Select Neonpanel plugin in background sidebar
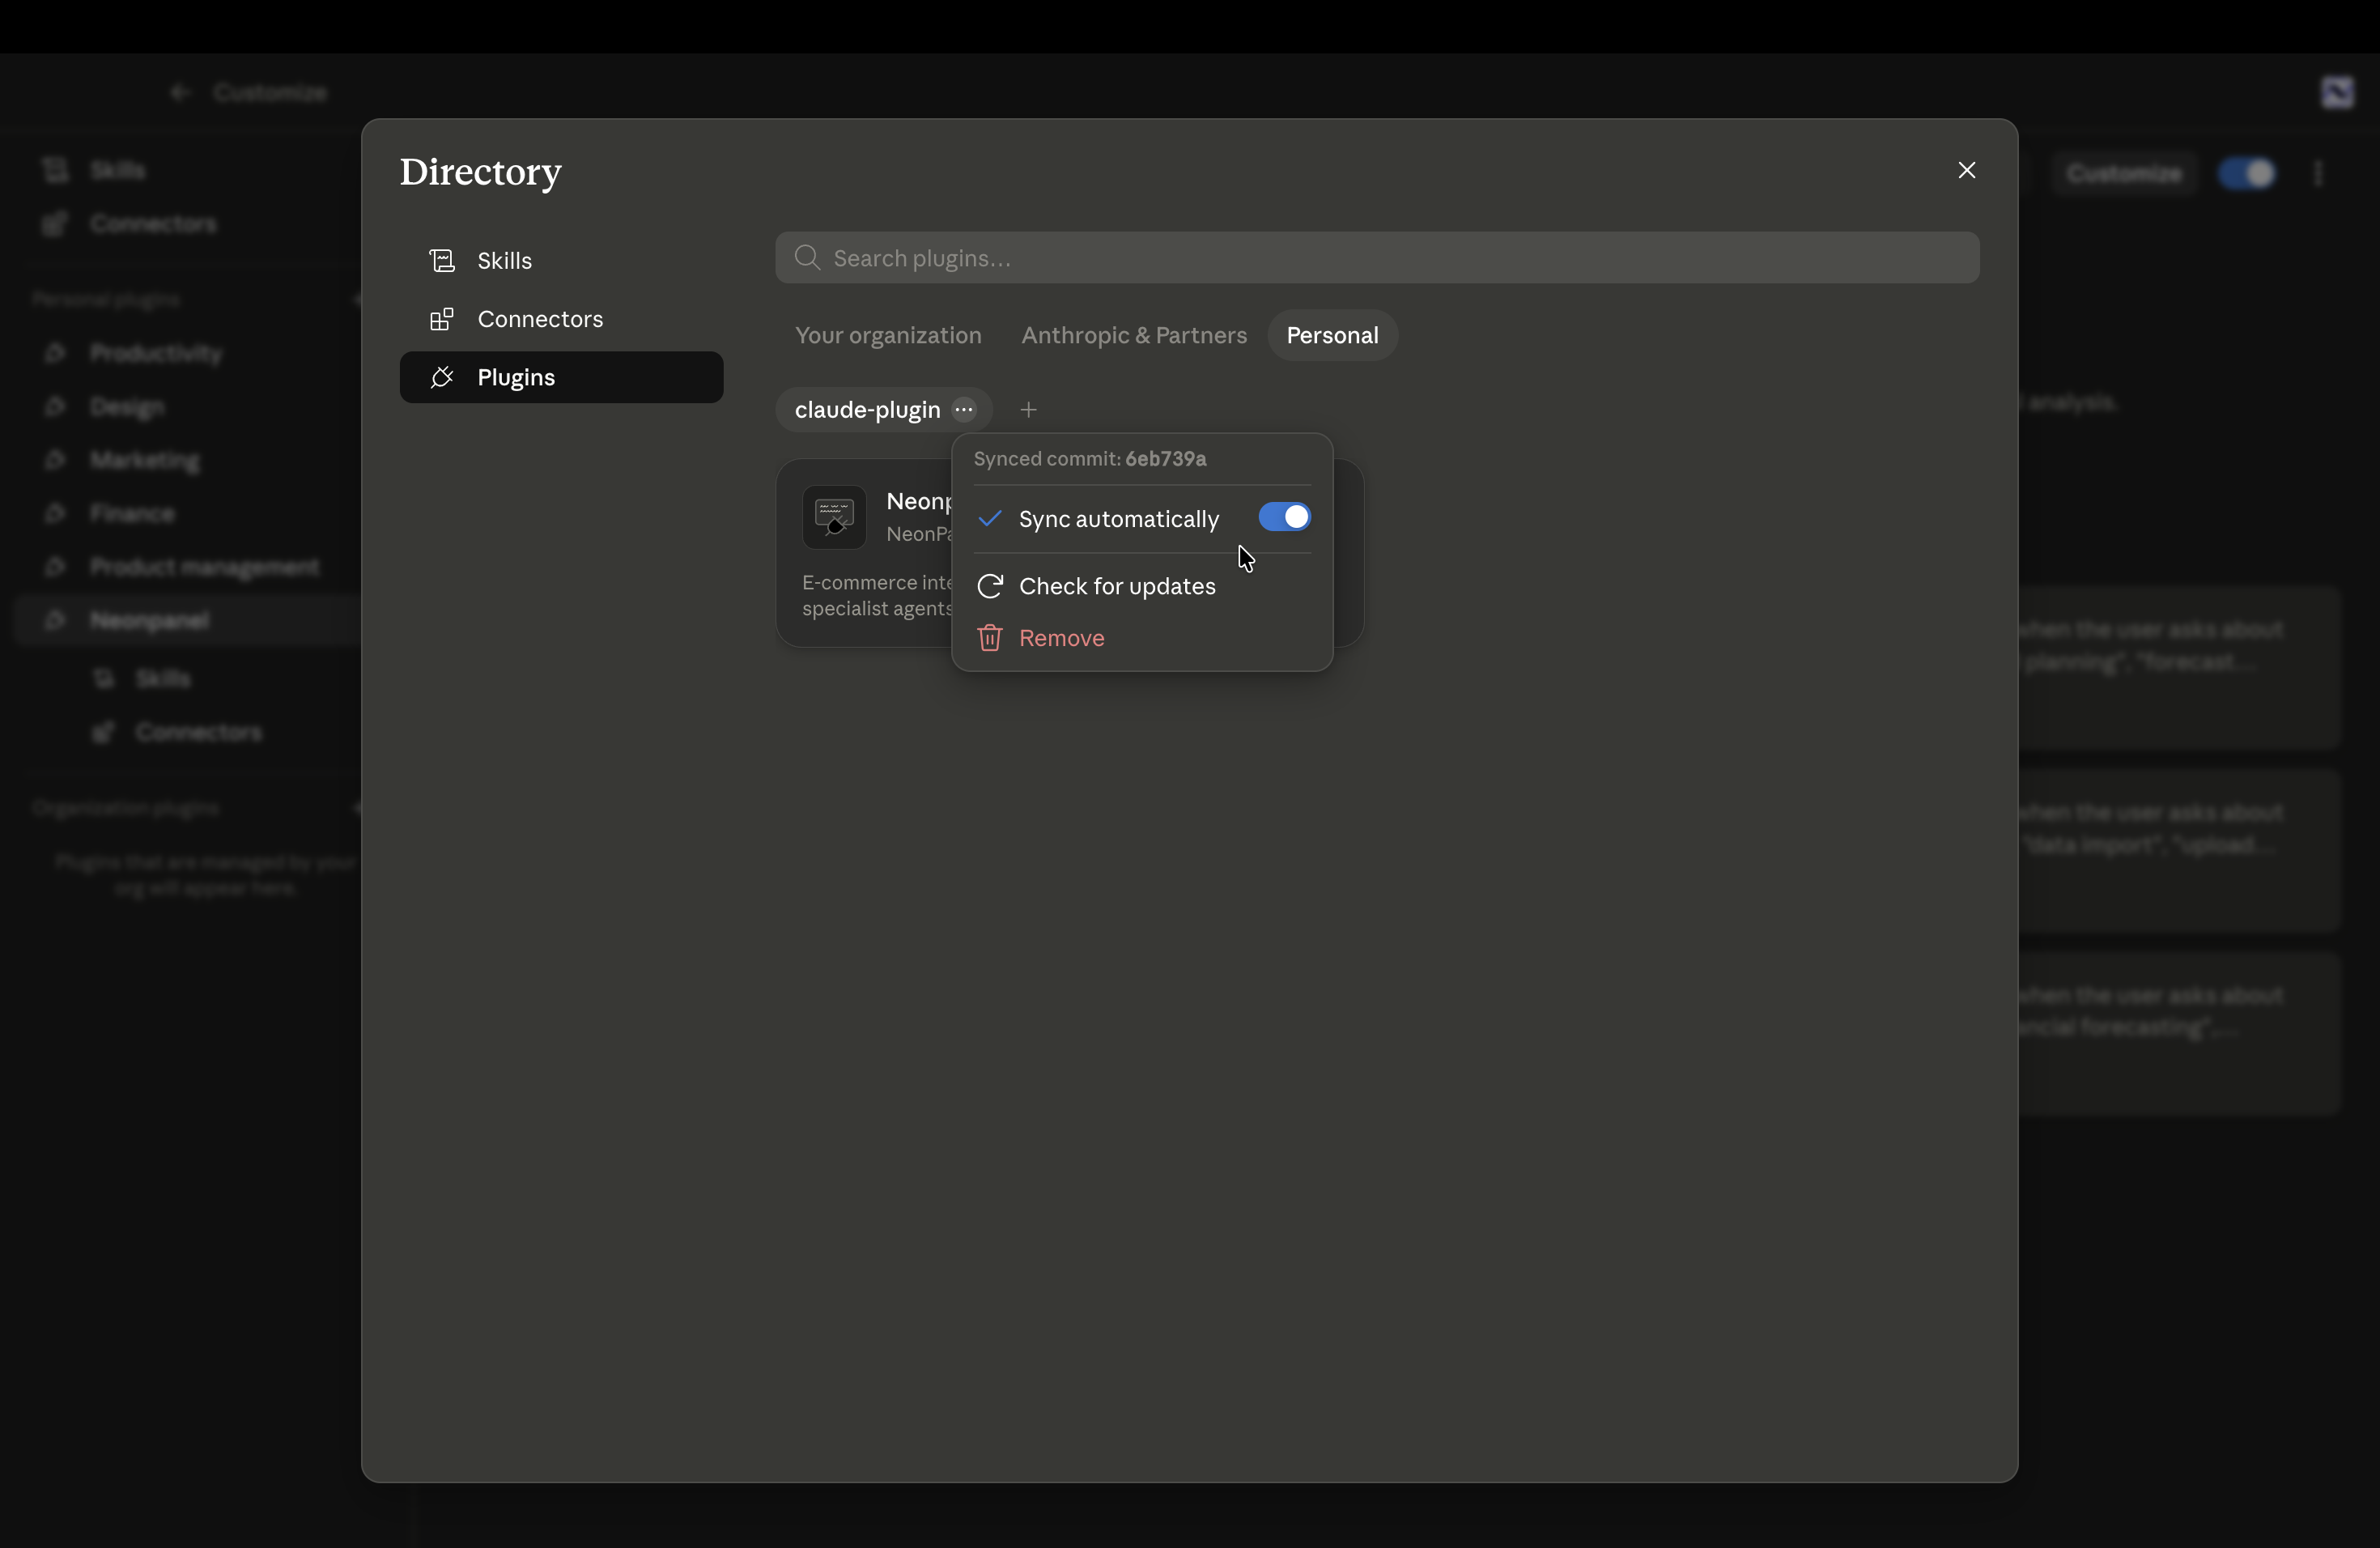The width and height of the screenshot is (2380, 1548). [x=149, y=621]
